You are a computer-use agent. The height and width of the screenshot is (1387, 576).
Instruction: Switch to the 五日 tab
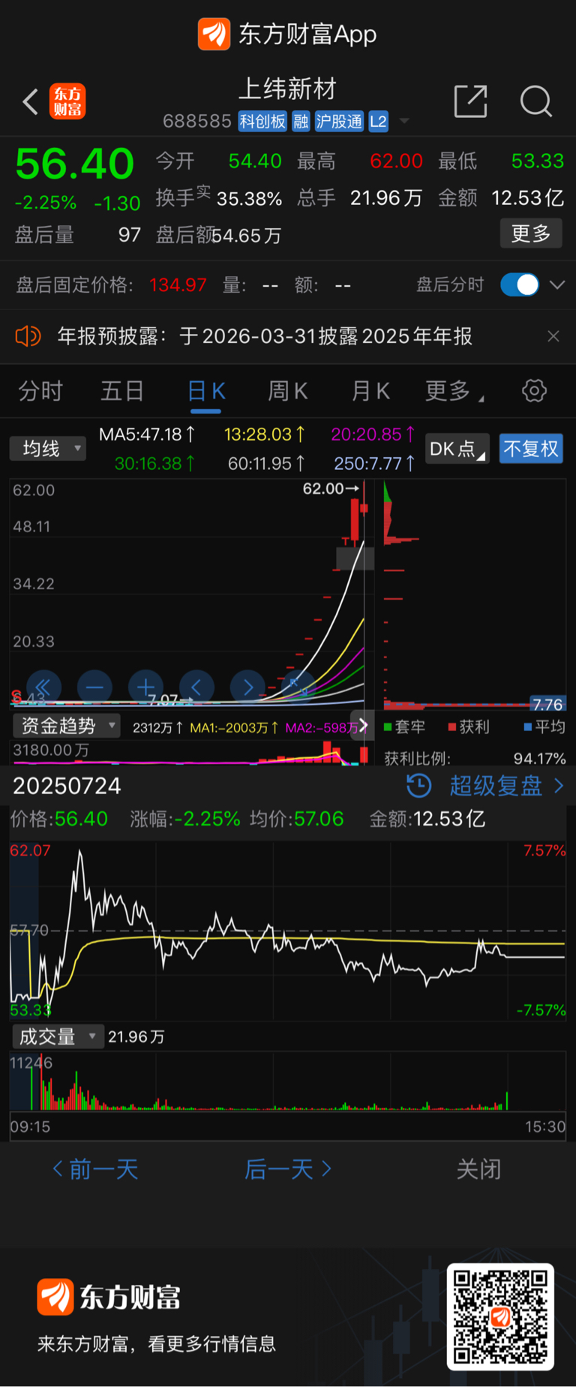122,391
